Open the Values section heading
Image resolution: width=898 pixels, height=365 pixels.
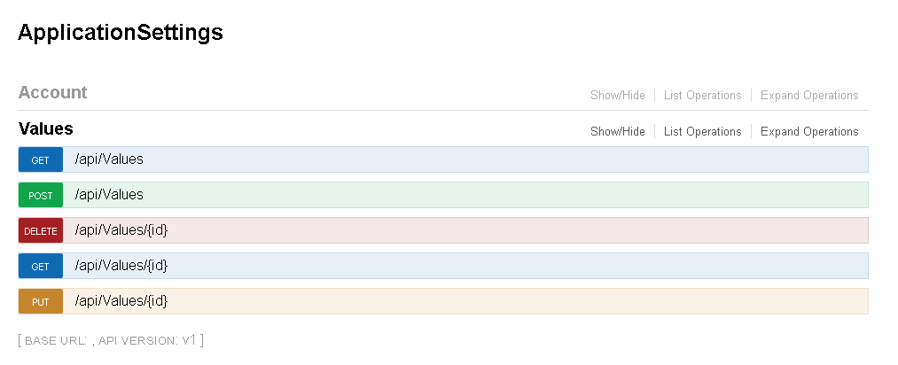click(46, 129)
